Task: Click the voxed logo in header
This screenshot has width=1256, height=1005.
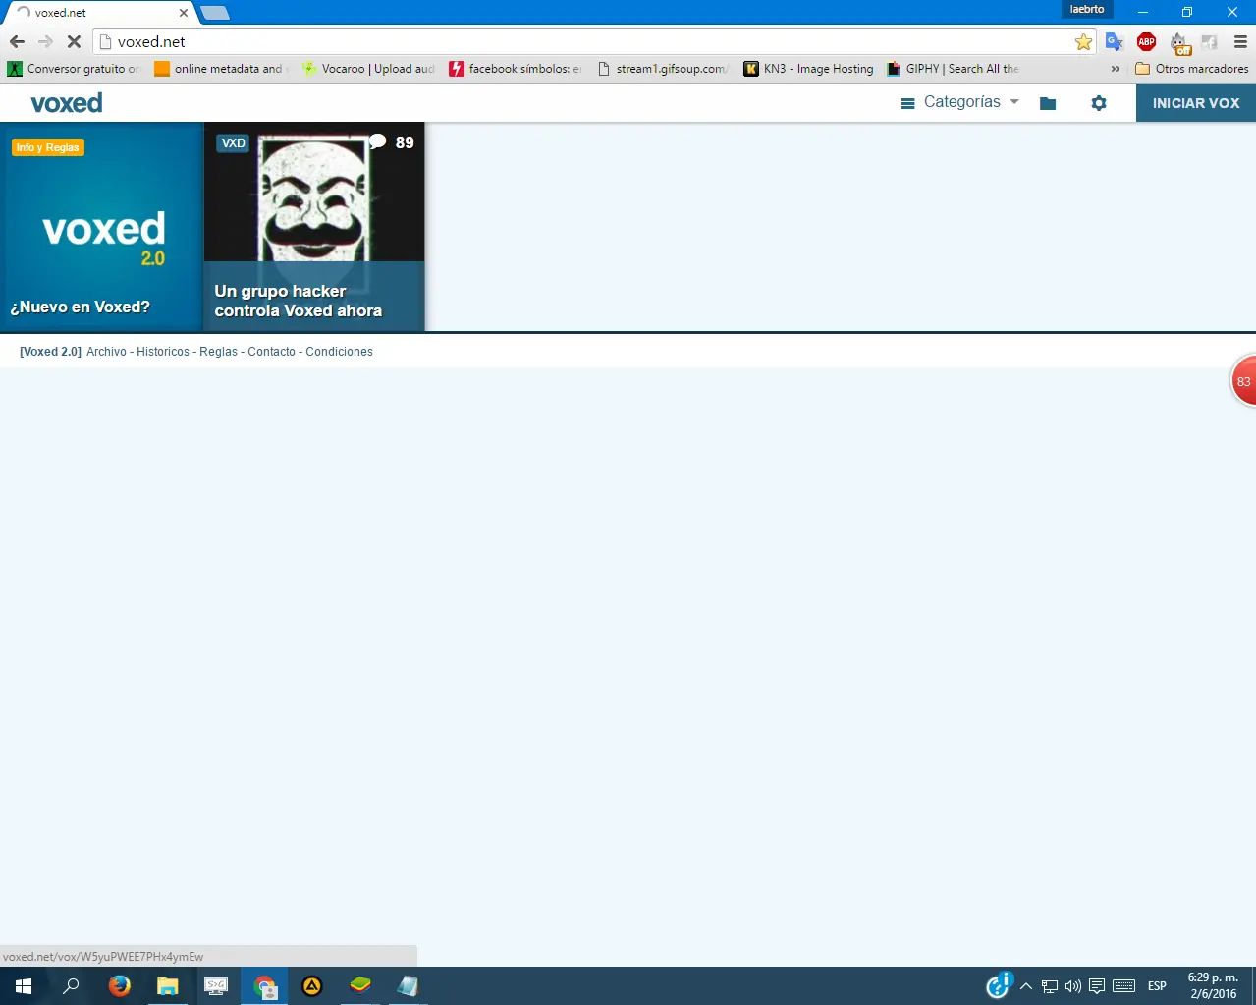Action: 67,103
